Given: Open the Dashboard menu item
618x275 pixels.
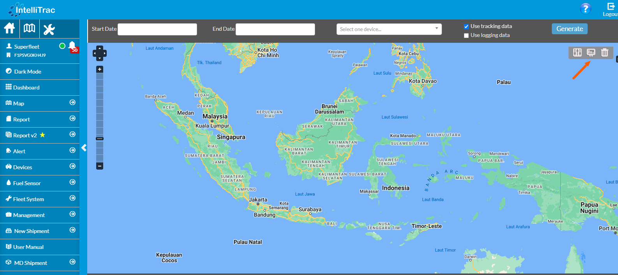Looking at the screenshot, I should [26, 88].
